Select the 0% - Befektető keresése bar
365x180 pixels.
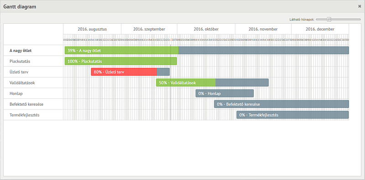[282, 104]
